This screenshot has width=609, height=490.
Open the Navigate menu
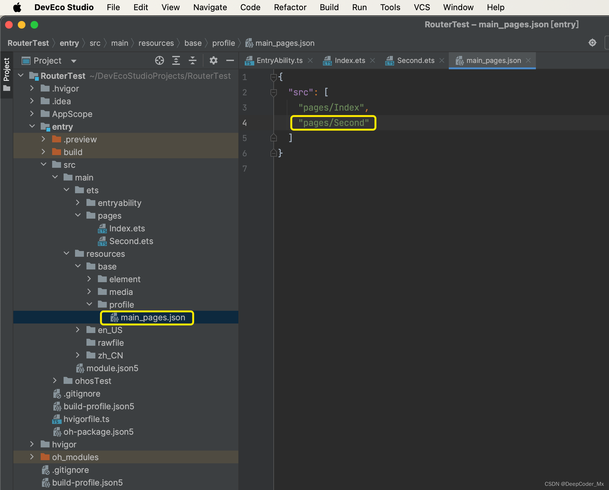[x=210, y=7]
